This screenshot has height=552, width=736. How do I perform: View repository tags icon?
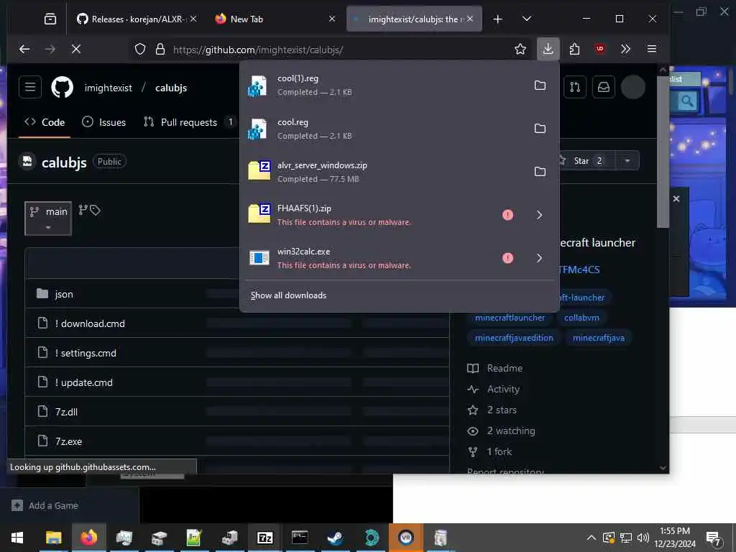pos(96,211)
